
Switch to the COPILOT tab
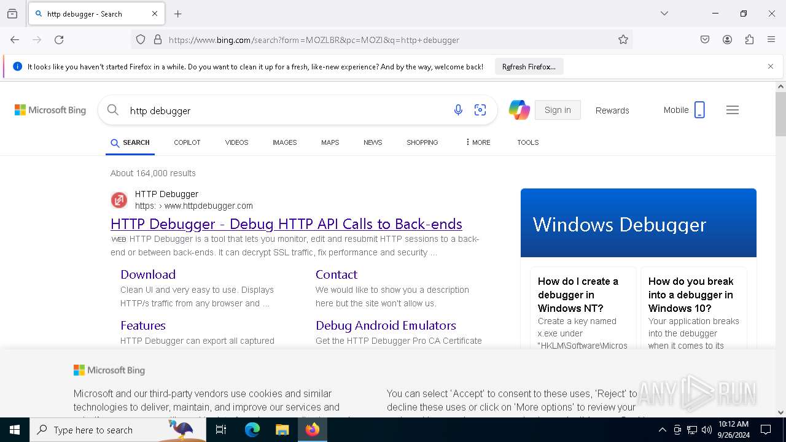pyautogui.click(x=187, y=142)
